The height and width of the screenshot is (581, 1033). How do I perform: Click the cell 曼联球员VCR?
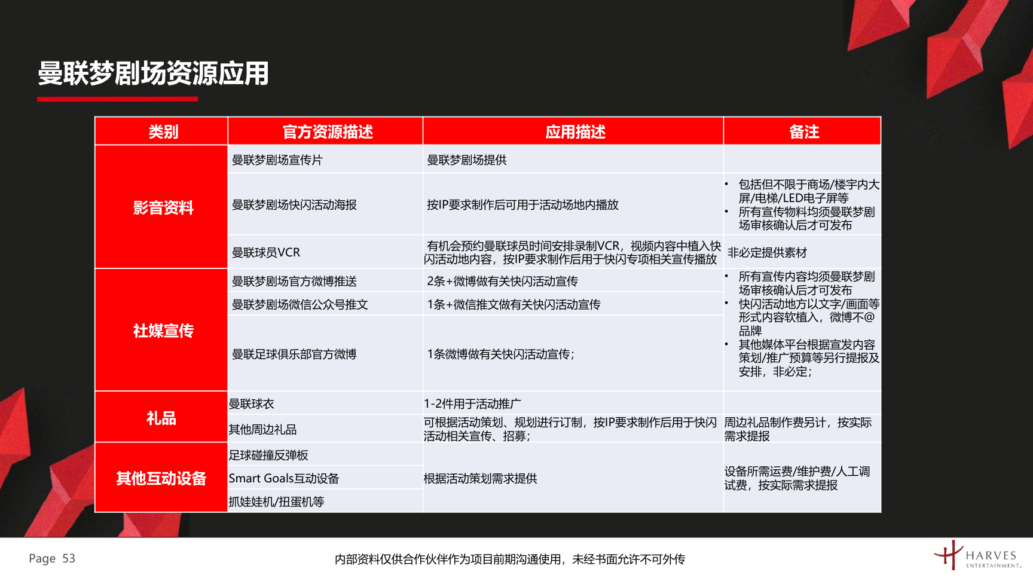tap(326, 252)
